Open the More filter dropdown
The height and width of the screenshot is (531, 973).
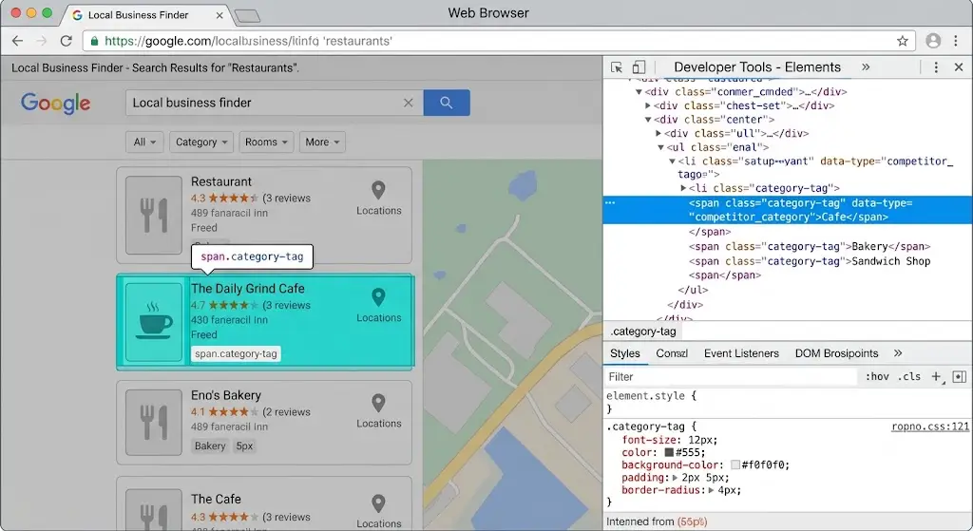[x=322, y=142]
